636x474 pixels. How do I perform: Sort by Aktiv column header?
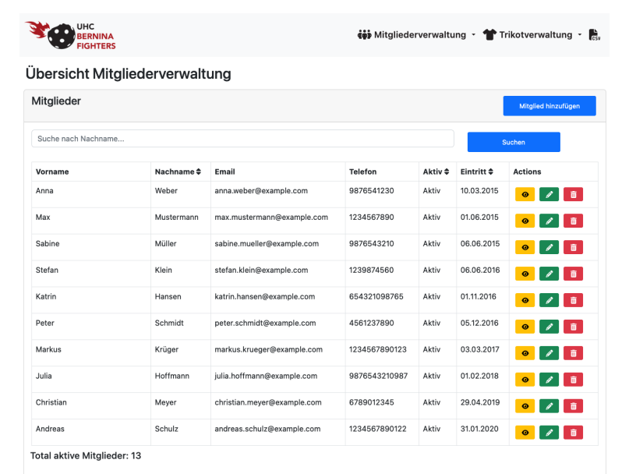[x=436, y=172]
